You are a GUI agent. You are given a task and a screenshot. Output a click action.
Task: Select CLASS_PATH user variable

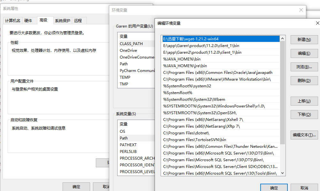136,44
